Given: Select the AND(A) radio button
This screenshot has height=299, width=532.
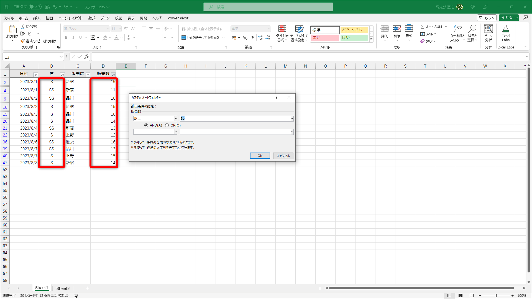Looking at the screenshot, I should (146, 125).
